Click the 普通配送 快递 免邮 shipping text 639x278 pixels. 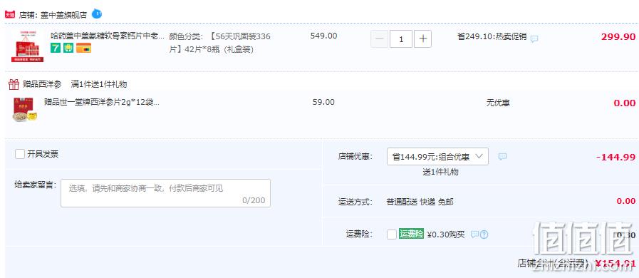(x=420, y=202)
